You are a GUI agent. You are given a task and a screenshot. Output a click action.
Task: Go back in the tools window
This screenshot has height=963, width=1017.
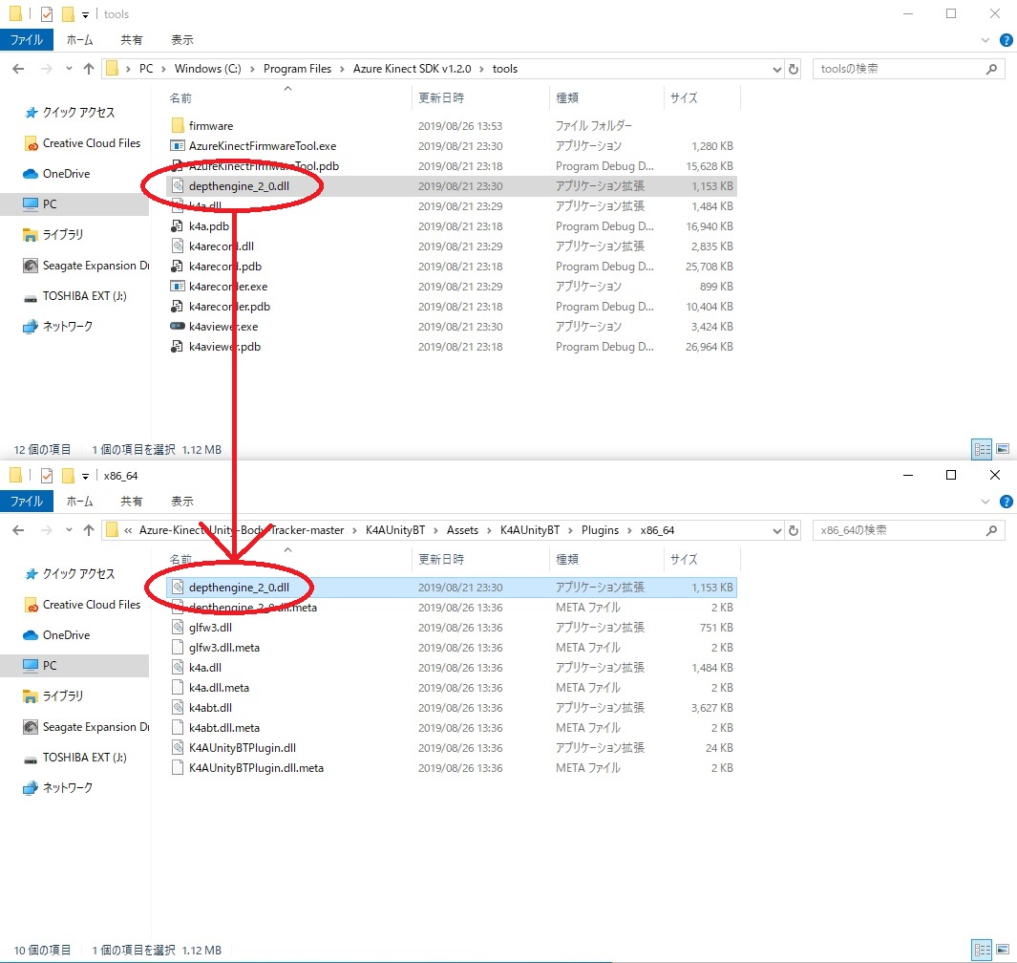[x=18, y=69]
